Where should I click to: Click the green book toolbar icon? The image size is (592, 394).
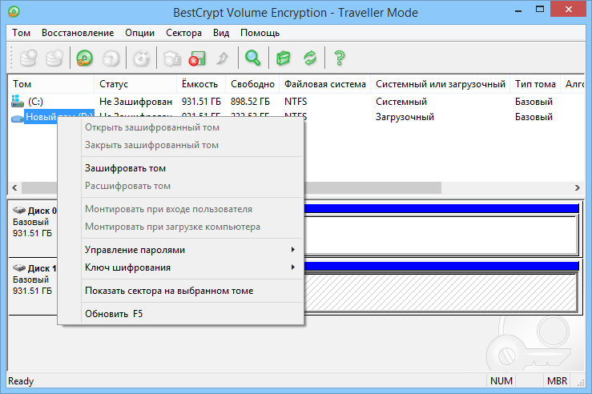(x=283, y=58)
